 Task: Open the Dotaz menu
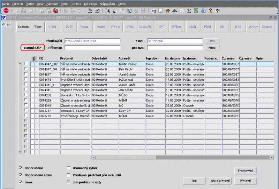(x=30, y=4)
